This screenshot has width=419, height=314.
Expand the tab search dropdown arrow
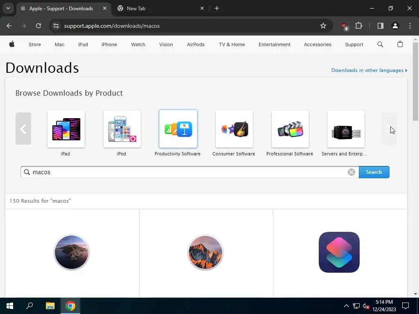[8, 8]
